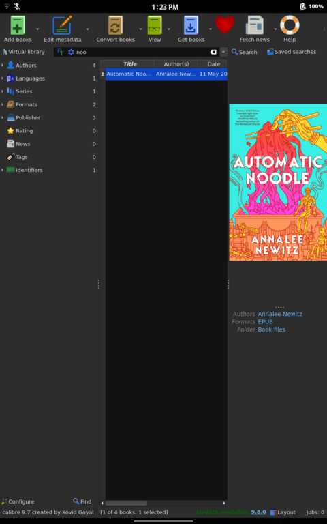Open Edit metadata dropdown arrow
This screenshot has height=524, width=327.
87,29
